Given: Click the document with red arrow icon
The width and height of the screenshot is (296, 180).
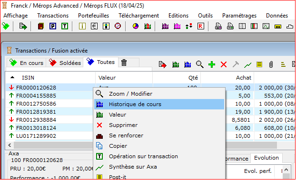Looking at the screenshot, I should pos(162,64).
